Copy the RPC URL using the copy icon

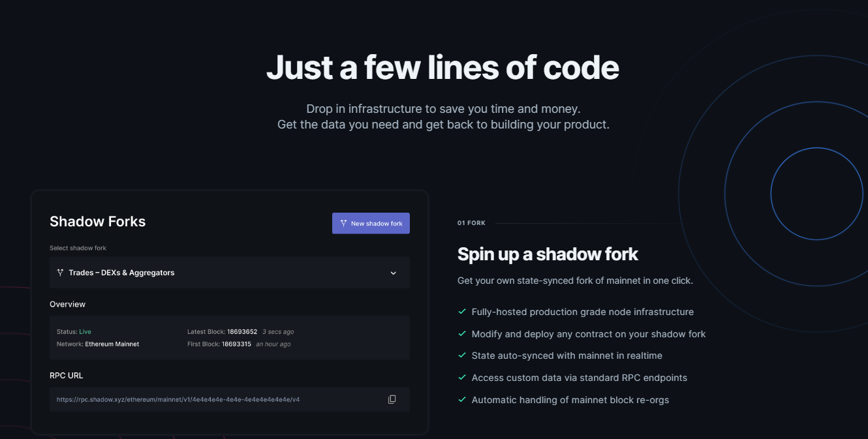[392, 399]
